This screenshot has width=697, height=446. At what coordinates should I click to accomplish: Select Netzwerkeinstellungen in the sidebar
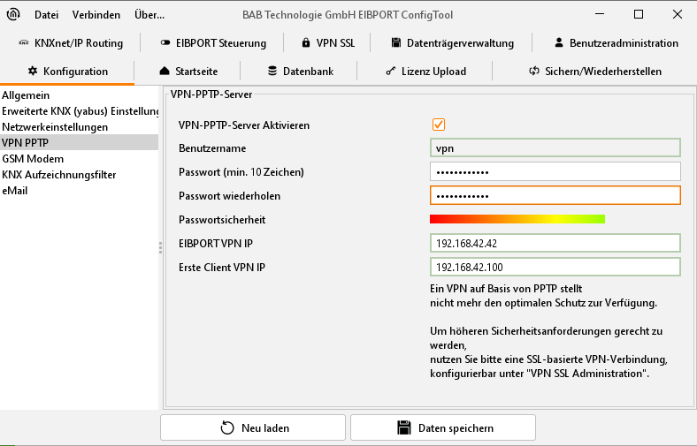click(55, 127)
